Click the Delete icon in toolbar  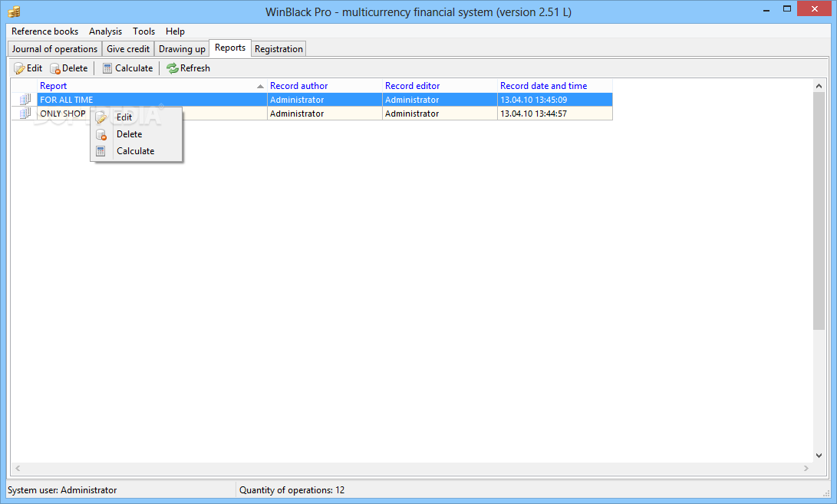click(x=55, y=68)
